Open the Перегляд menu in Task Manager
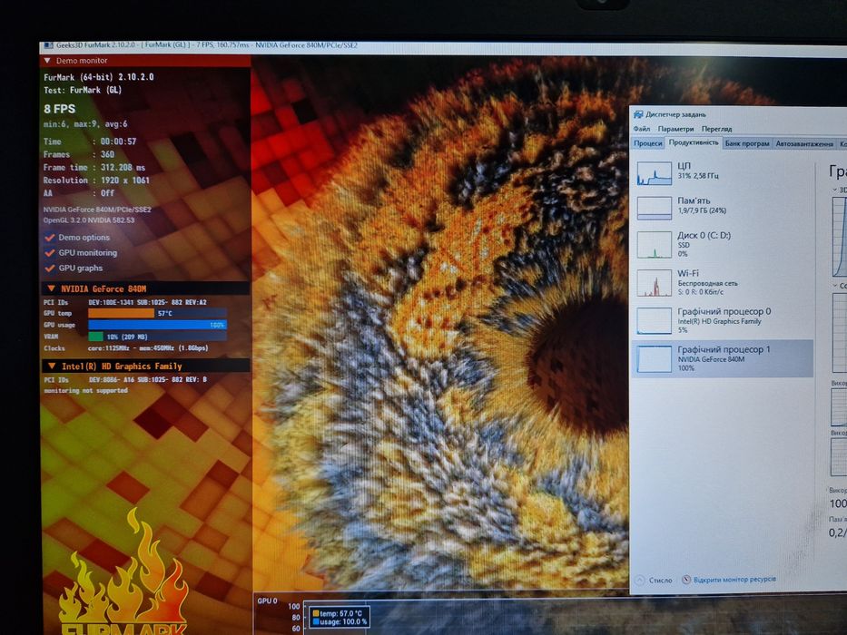This screenshot has height=635, width=847. click(x=716, y=129)
